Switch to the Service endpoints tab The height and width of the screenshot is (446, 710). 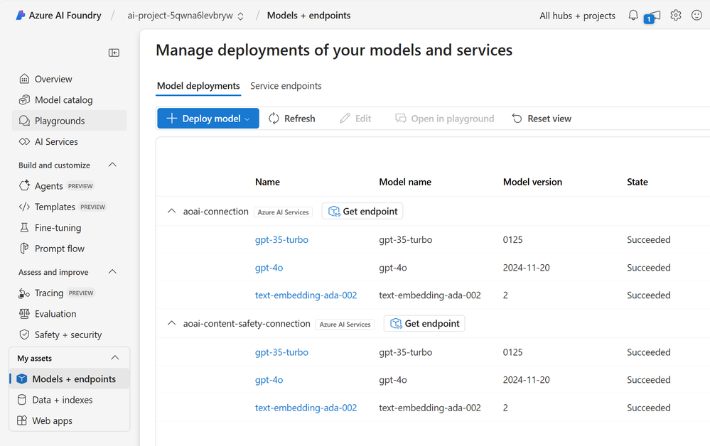click(x=286, y=86)
